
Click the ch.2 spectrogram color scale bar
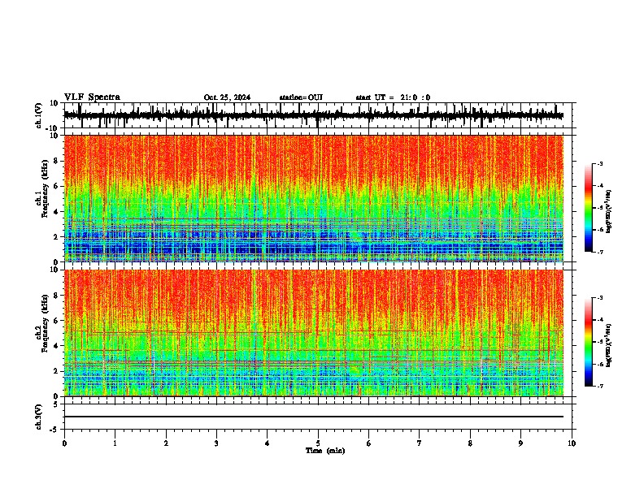tap(589, 342)
